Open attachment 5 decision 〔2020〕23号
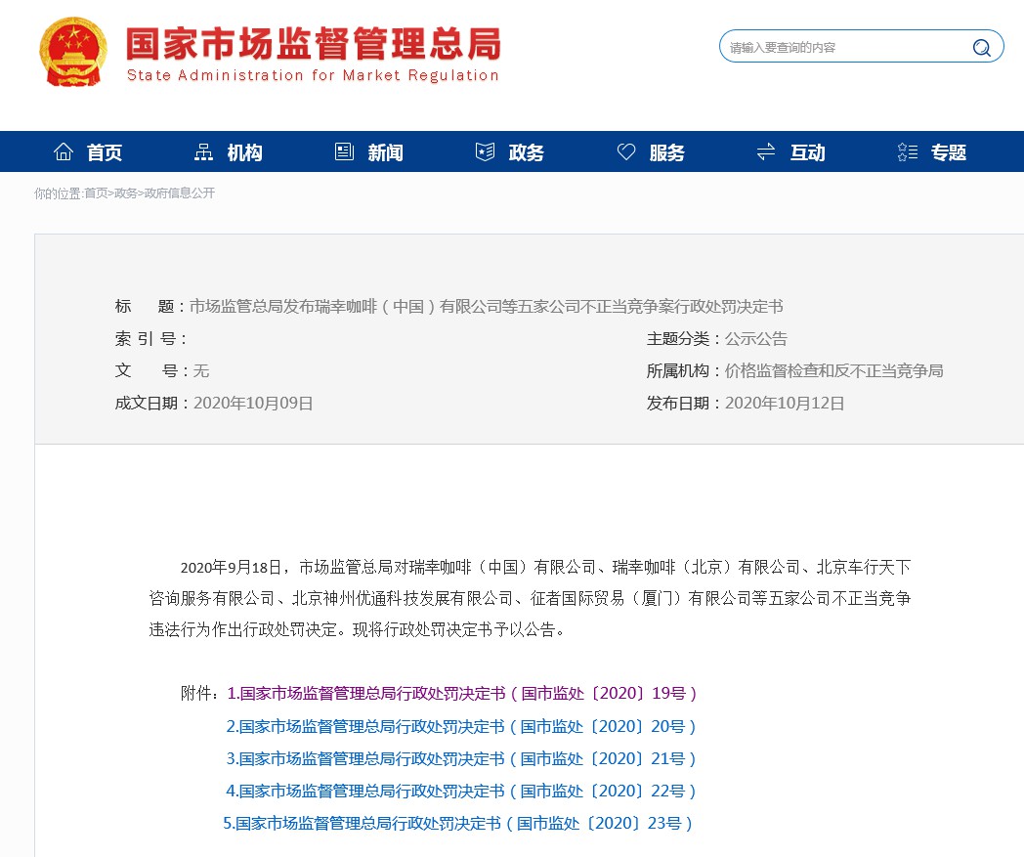The image size is (1024, 857). click(x=458, y=823)
